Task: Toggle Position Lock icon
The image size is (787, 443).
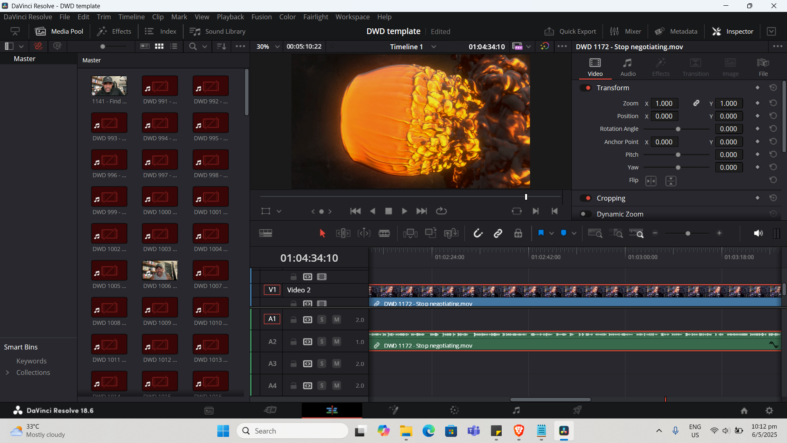Action: pos(518,233)
